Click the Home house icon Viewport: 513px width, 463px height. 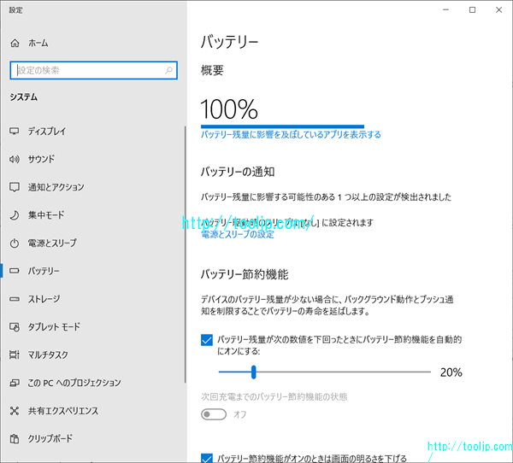click(x=15, y=43)
